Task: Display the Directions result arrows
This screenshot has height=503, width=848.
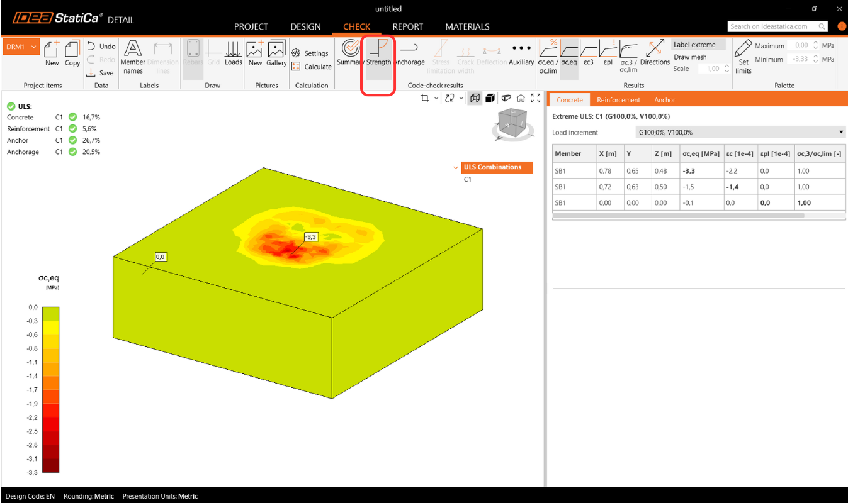Action: coord(655,53)
